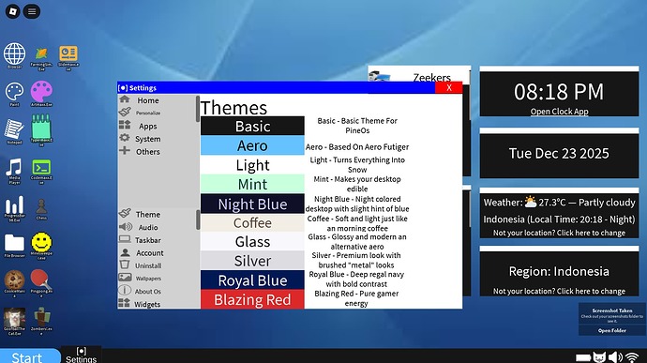This screenshot has width=647, height=363.
Task: Open the orange Slidemaxx presentation icon
Action: coord(68,53)
